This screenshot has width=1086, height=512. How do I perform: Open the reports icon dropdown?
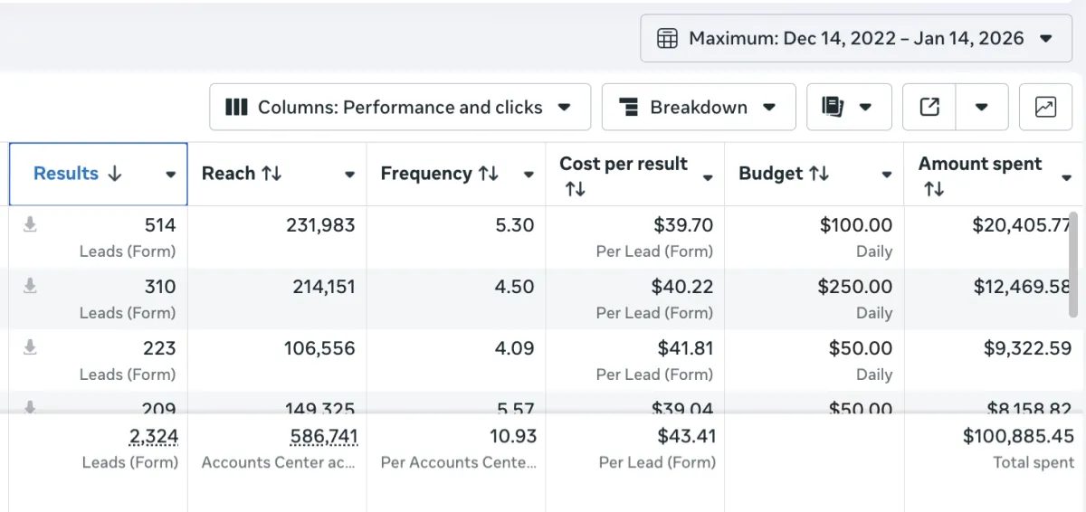(849, 107)
